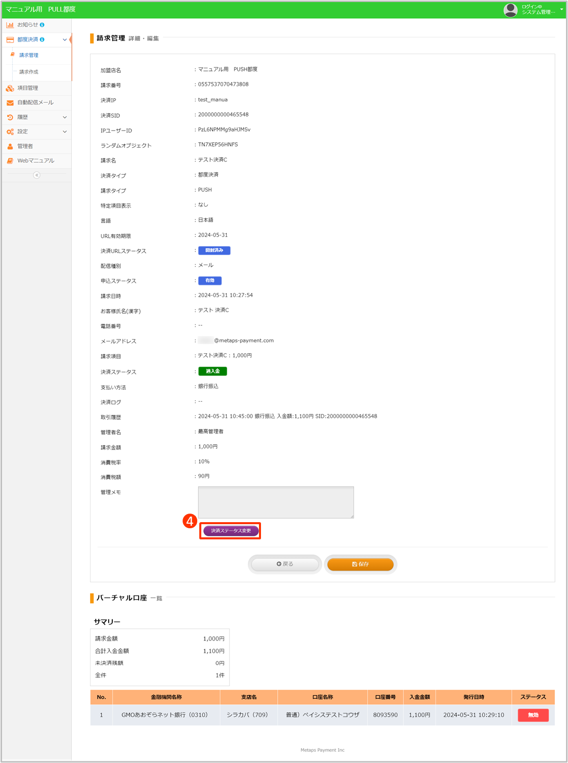Open the login user dropdown arrow

(561, 9)
